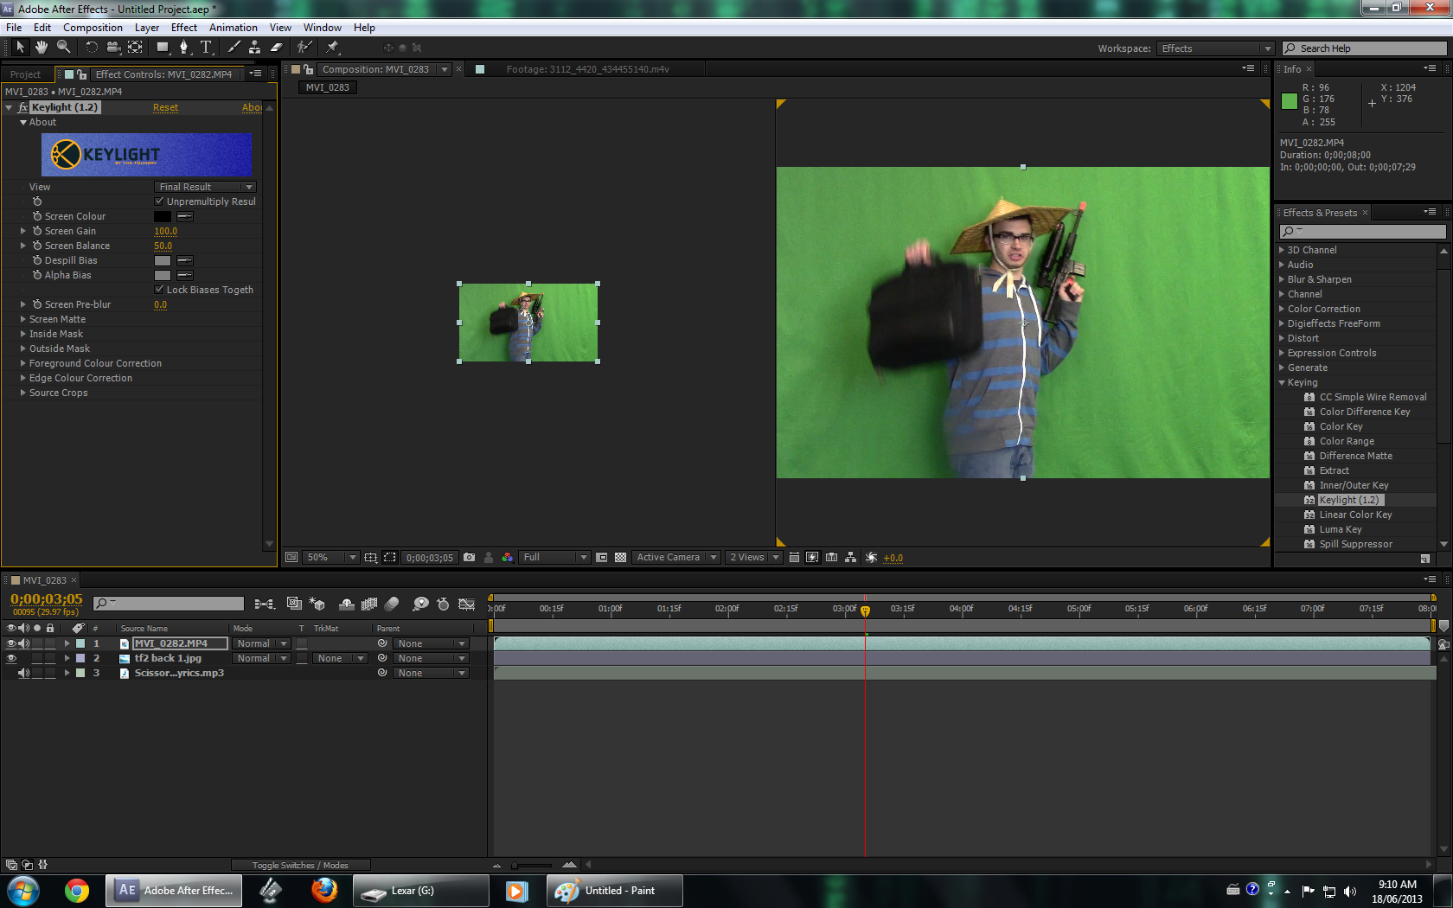Hide the tf2 back 1.jpg layer
The image size is (1453, 908).
coord(11,658)
